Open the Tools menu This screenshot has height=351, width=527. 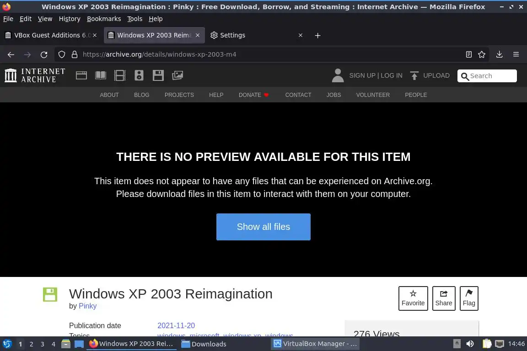135,19
